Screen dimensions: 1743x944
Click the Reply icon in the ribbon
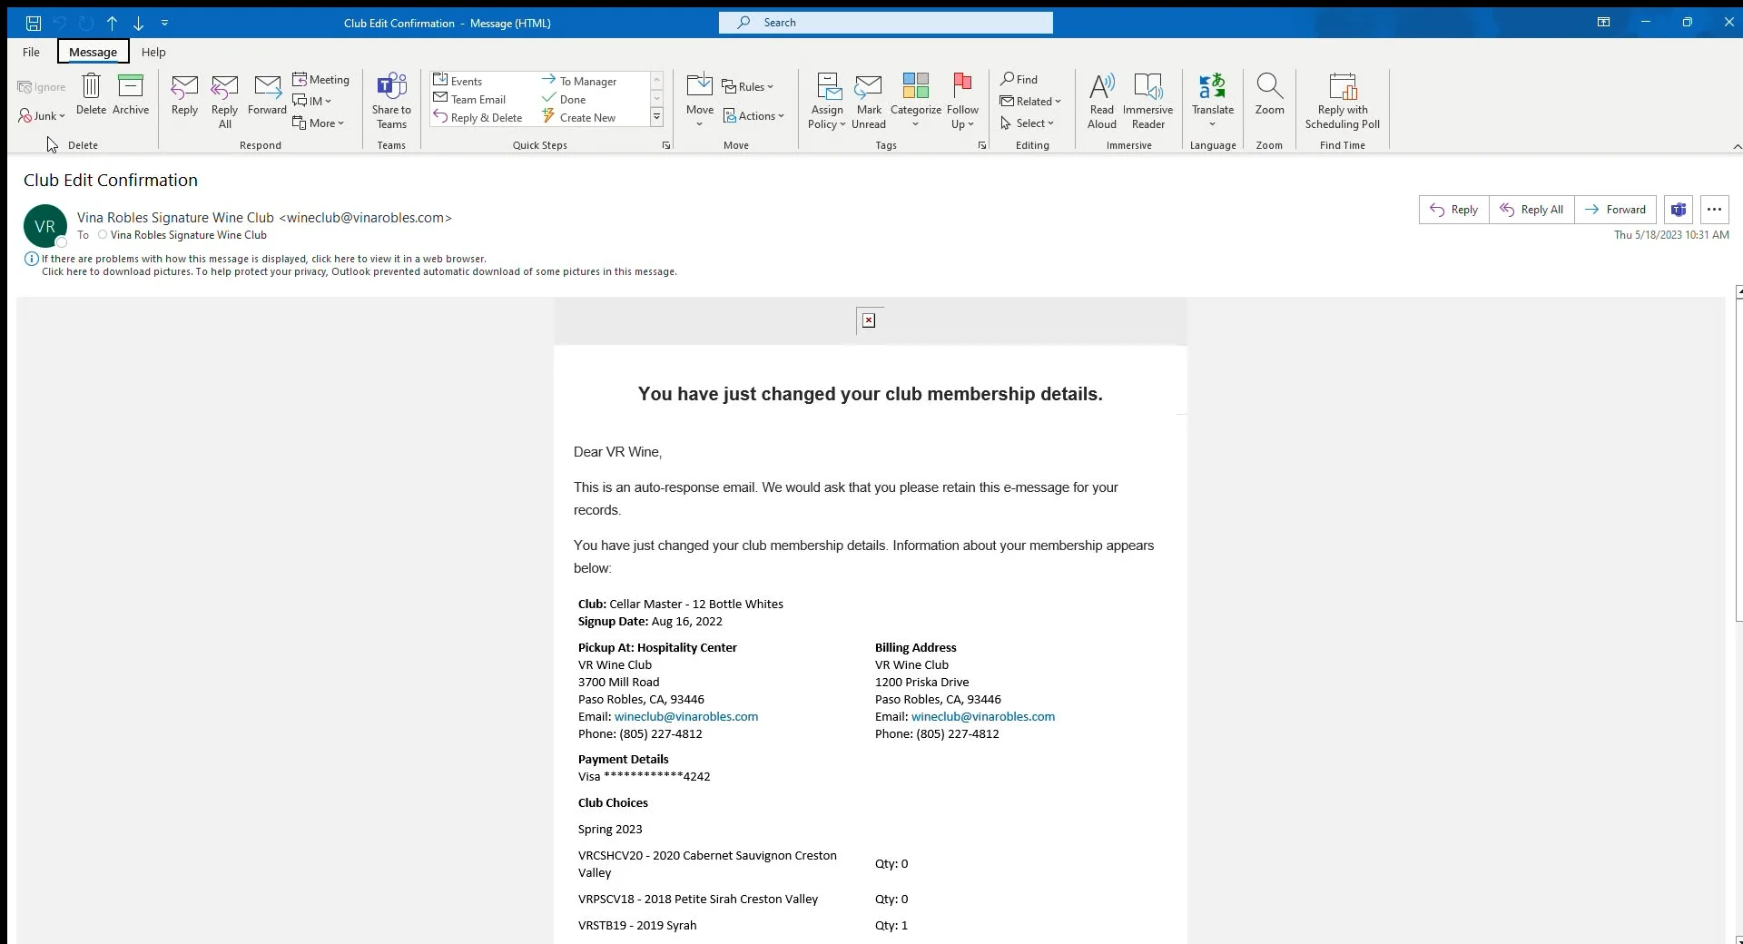coord(184,94)
